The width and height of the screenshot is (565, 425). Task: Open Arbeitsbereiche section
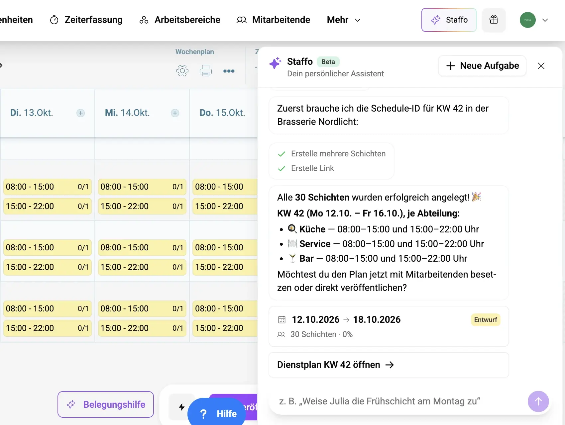coord(180,20)
